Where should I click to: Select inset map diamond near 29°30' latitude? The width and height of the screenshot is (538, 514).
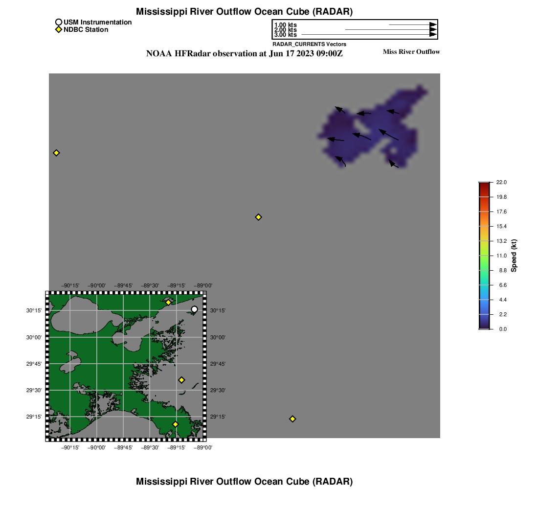181,380
